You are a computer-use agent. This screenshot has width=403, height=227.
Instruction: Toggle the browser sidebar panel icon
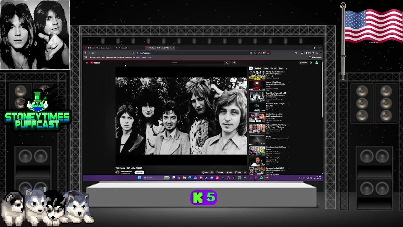click(306, 53)
